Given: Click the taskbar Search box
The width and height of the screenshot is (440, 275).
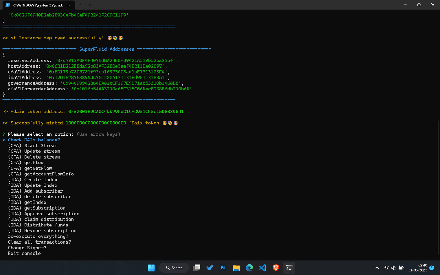Looking at the screenshot, I should (174, 268).
